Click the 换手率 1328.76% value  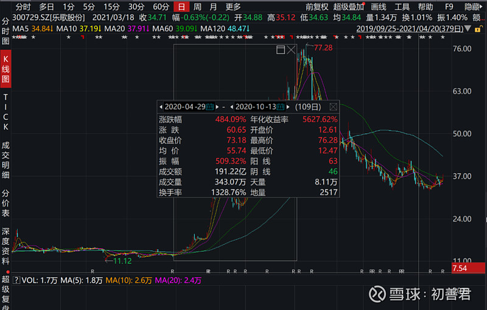[229, 193]
